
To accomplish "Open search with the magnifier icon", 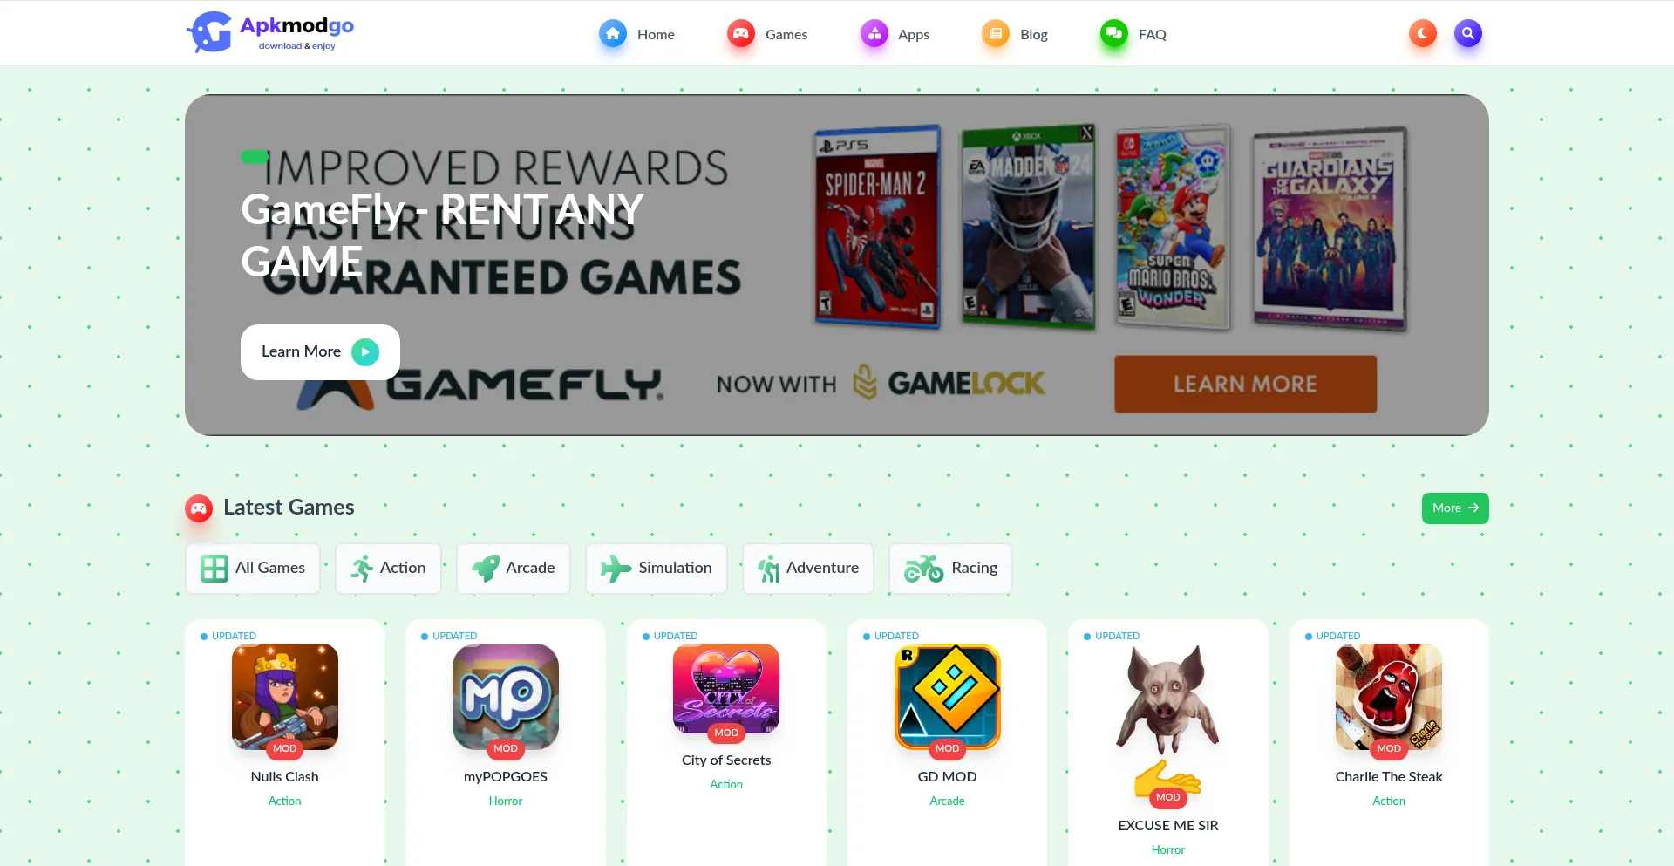I will [x=1467, y=34].
